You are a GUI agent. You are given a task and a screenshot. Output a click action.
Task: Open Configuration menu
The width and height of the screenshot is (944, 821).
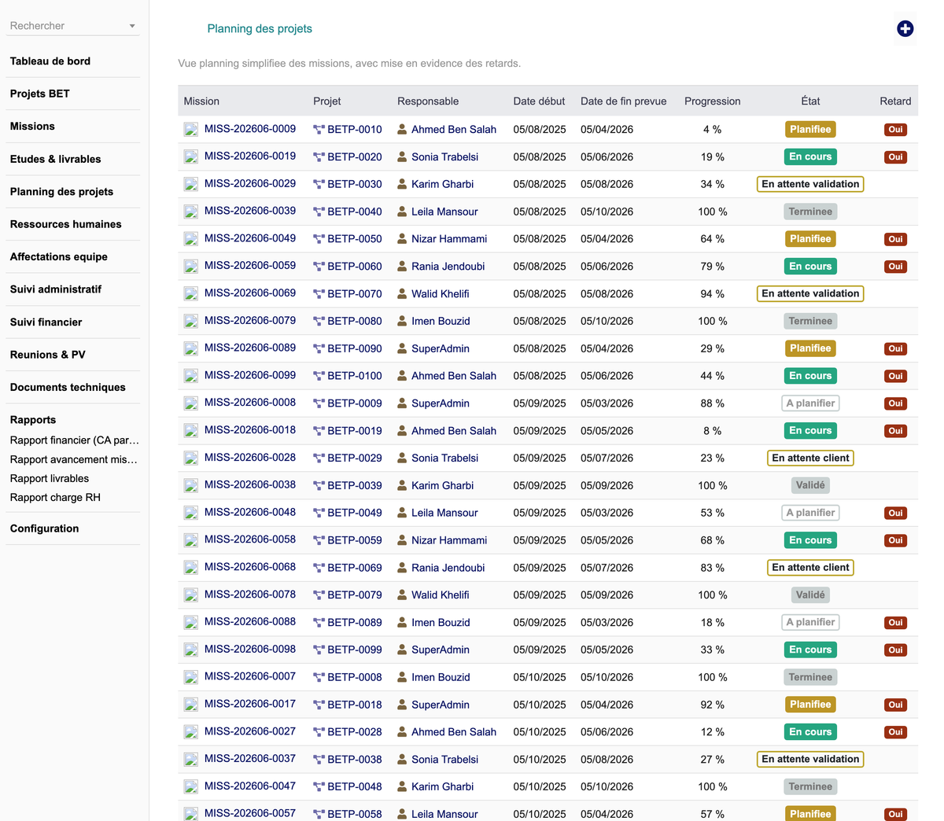pyautogui.click(x=45, y=528)
